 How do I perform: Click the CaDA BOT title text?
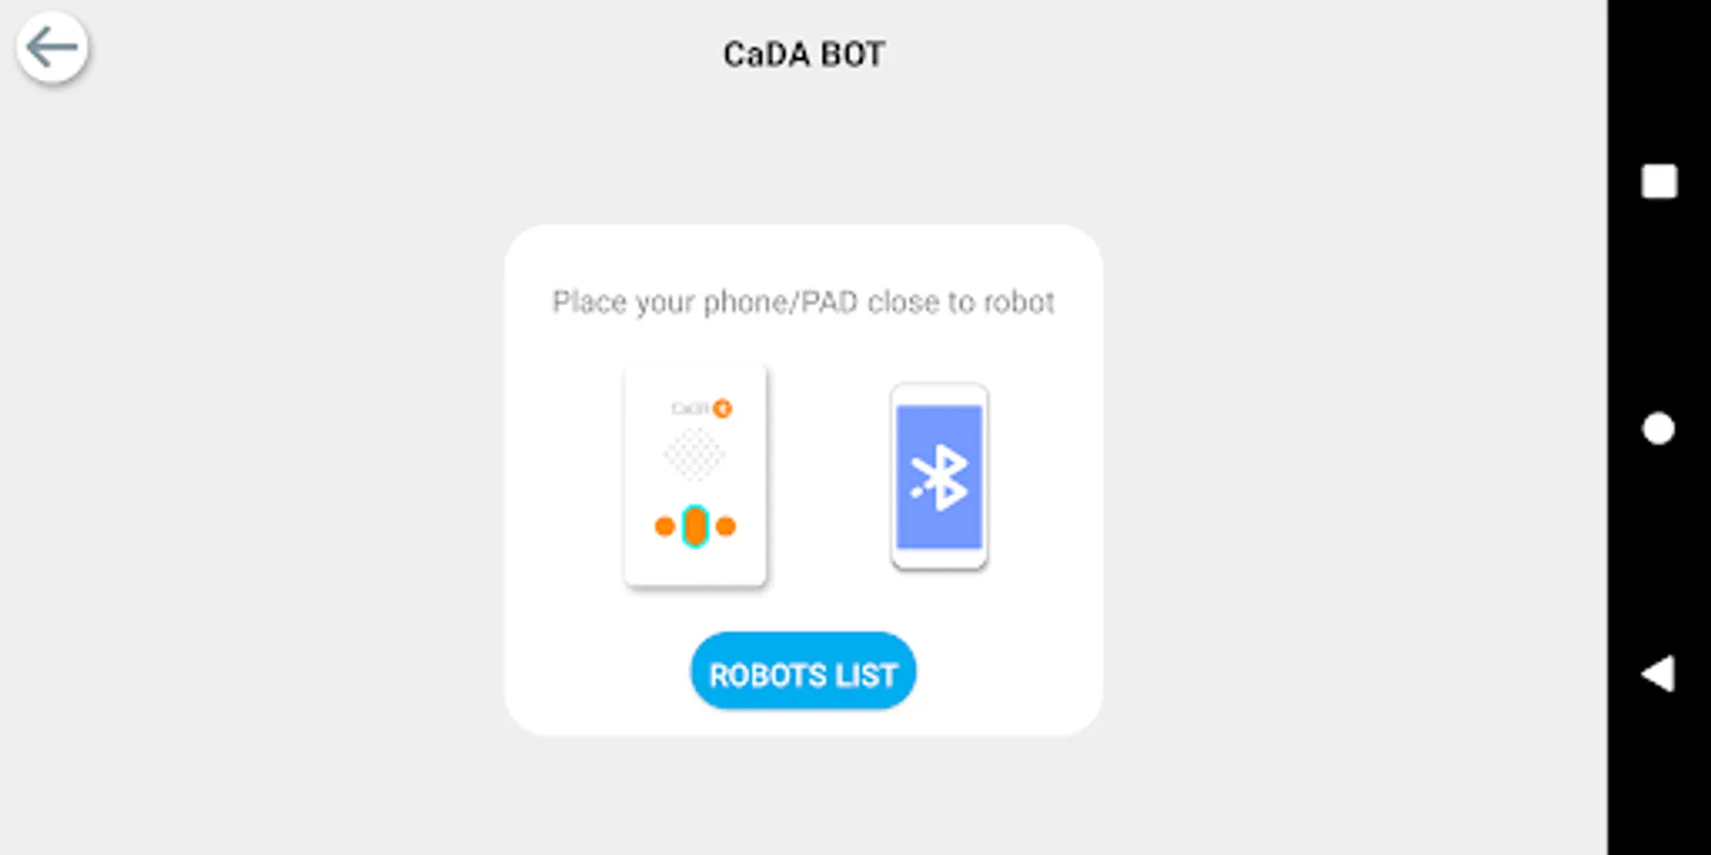tap(804, 54)
